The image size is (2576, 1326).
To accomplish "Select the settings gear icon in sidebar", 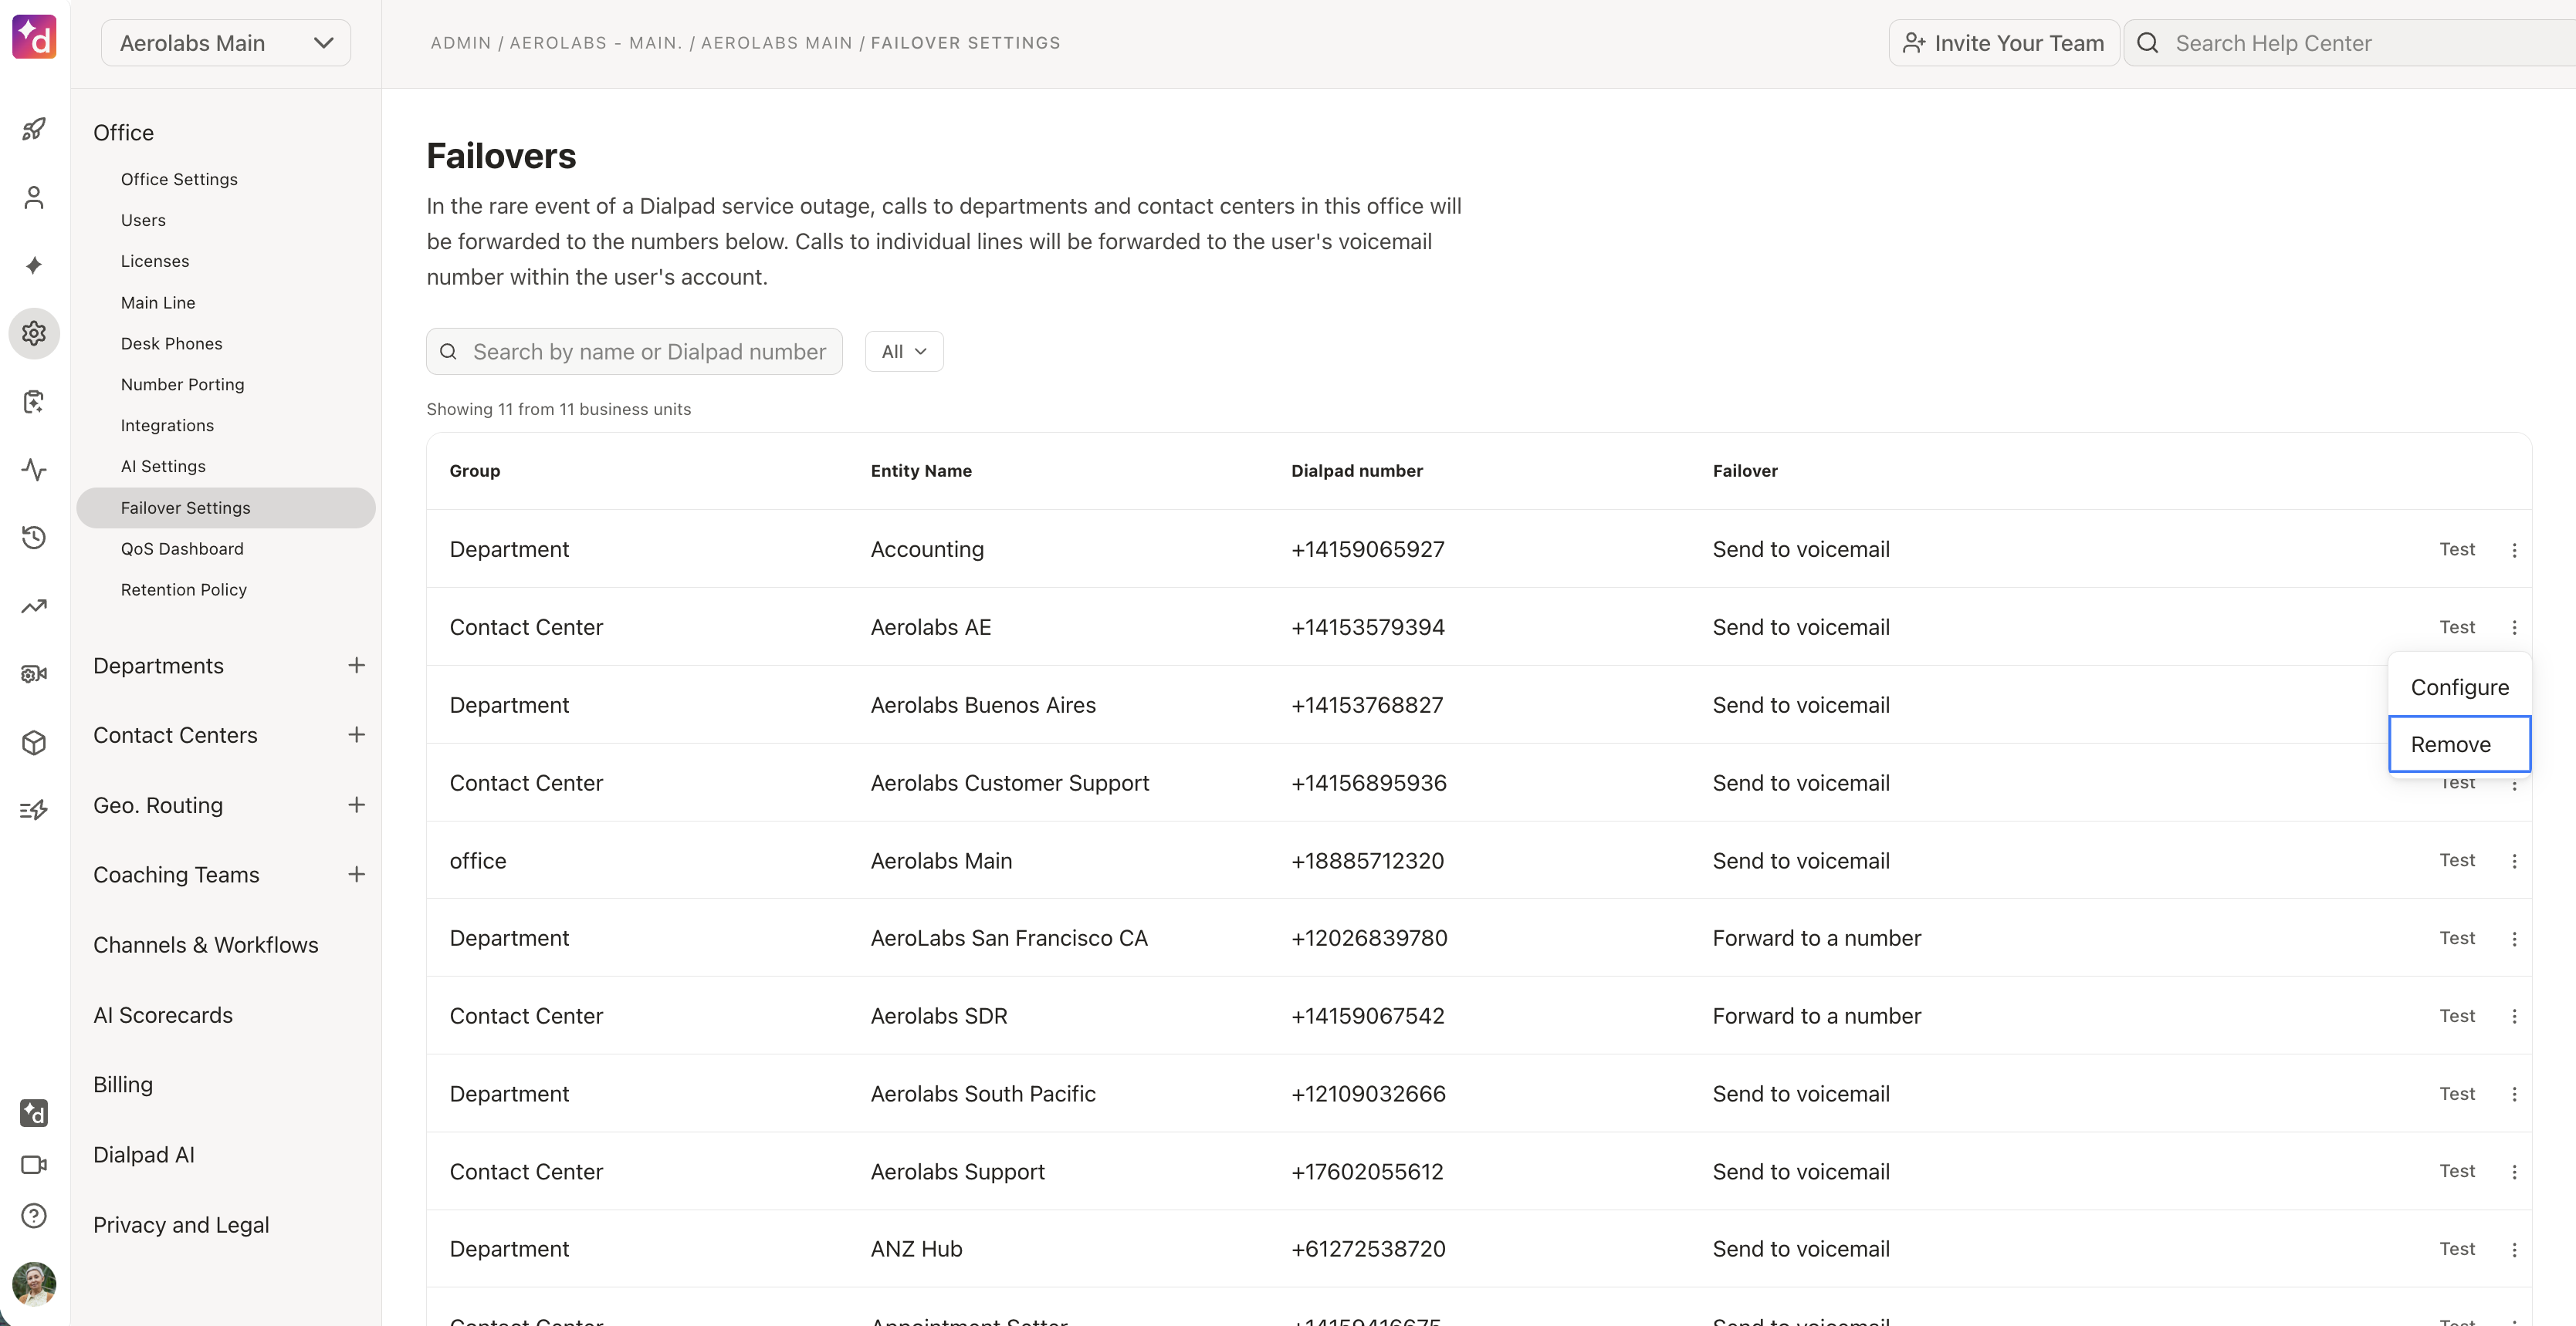I will tap(34, 332).
